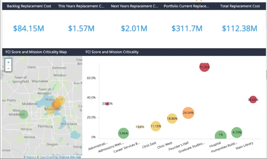Select the 38.02% Main Library bubble
This screenshot has width=267, height=159.
253,99
